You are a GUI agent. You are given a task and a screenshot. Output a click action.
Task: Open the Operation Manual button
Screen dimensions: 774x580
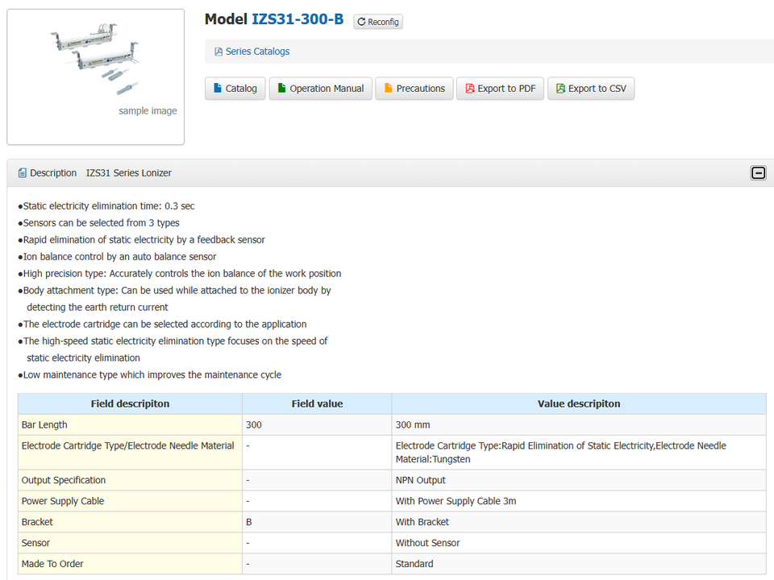[x=320, y=89]
